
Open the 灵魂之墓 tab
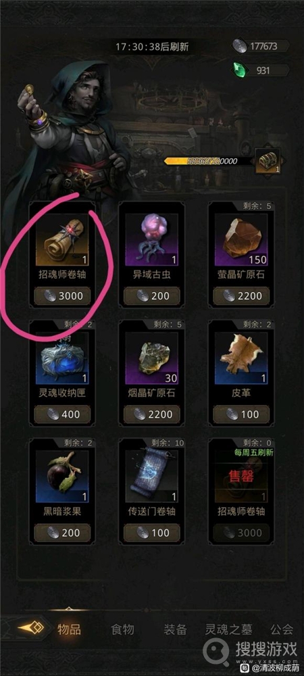[228, 629]
